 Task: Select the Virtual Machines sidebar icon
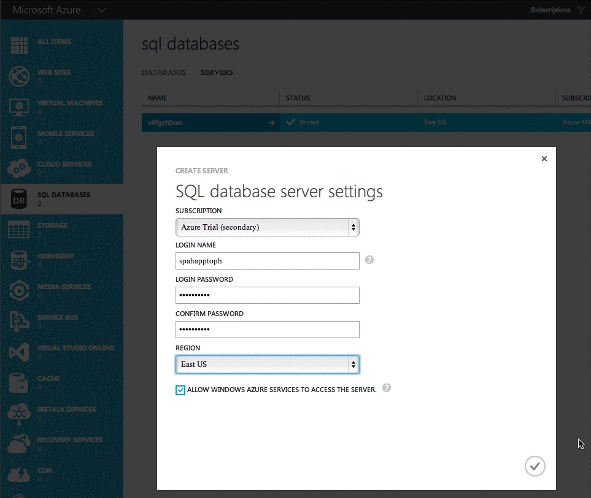point(18,107)
